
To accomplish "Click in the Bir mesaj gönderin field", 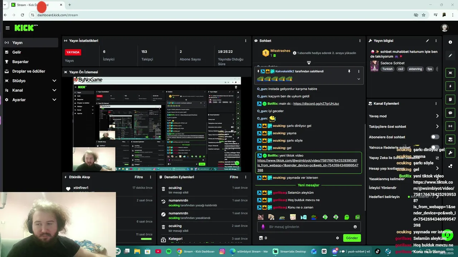I will click(x=309, y=227).
